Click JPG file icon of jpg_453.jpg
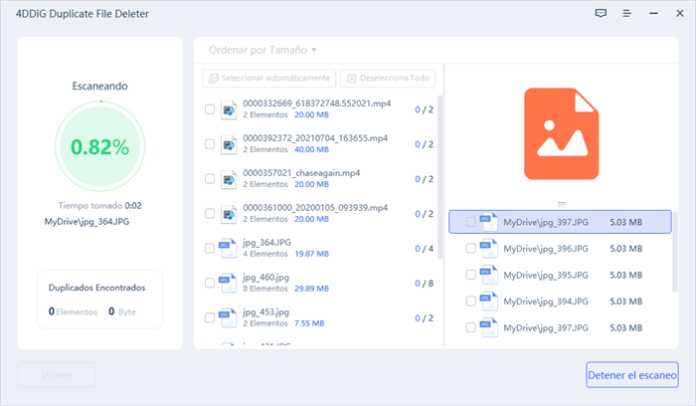This screenshot has height=406, width=696. (x=228, y=317)
